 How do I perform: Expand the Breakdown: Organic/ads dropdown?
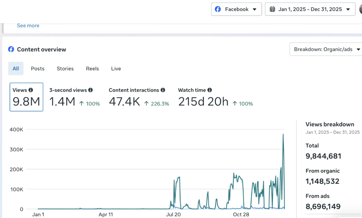(326, 49)
